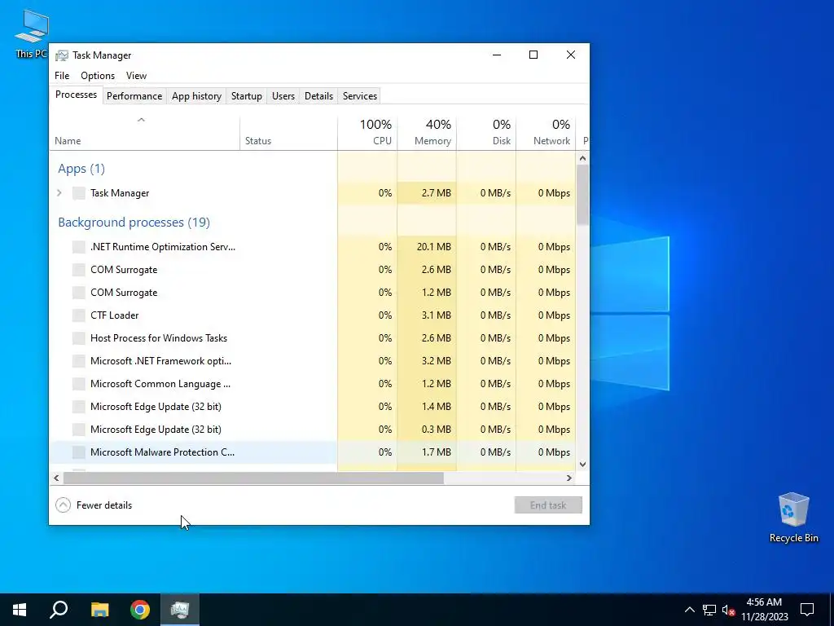Open the Recycle Bin desktop icon
The height and width of the screenshot is (626, 834).
pos(793,518)
